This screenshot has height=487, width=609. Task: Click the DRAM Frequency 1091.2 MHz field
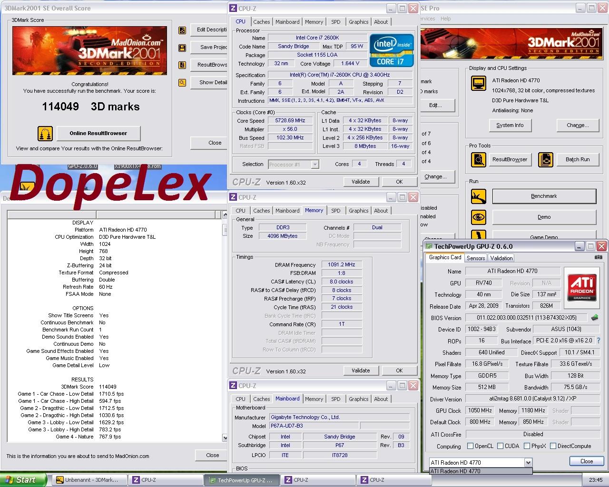point(342,264)
